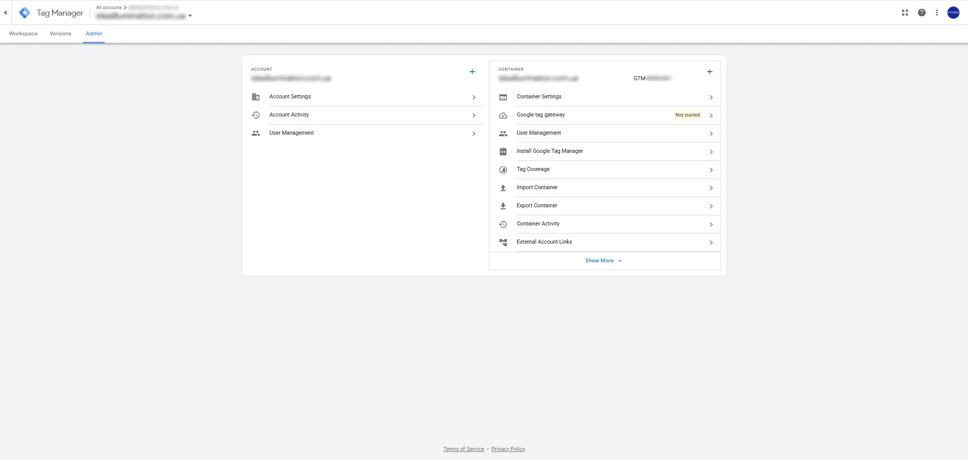Click the chevron on Export Container row

pos(711,206)
